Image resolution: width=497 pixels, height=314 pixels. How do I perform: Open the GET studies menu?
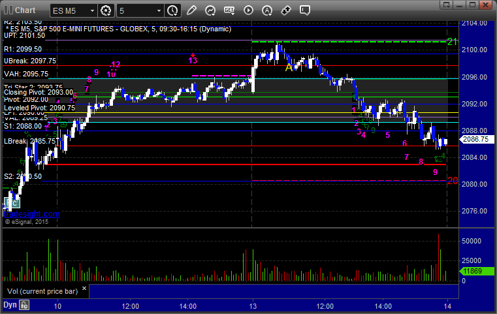click(229, 10)
